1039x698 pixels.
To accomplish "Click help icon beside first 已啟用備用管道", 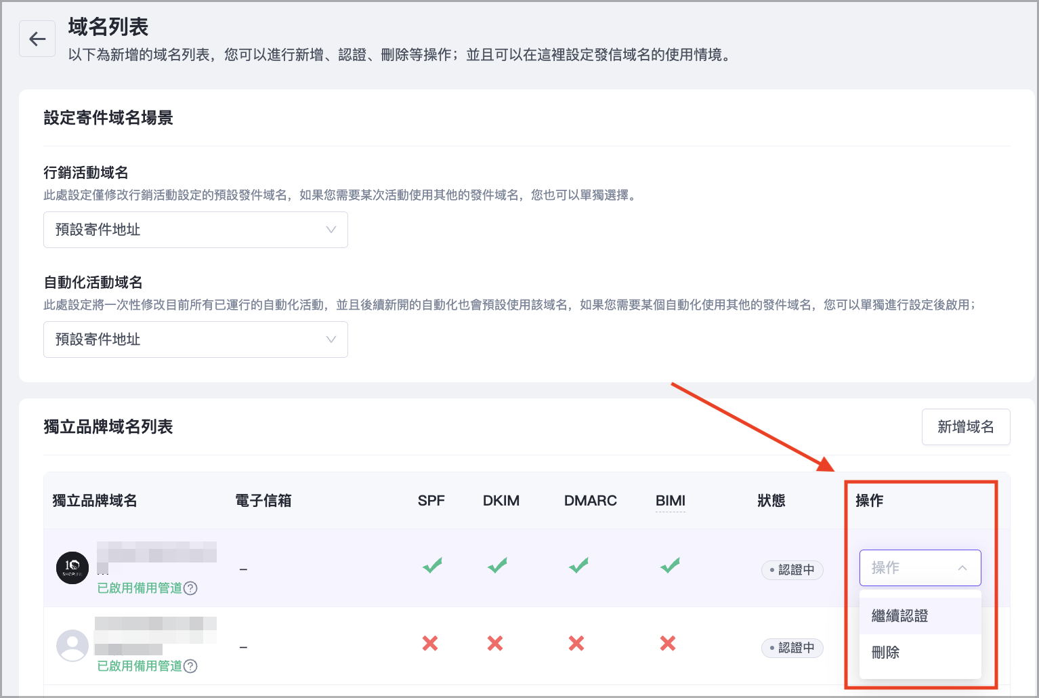I will coord(191,588).
